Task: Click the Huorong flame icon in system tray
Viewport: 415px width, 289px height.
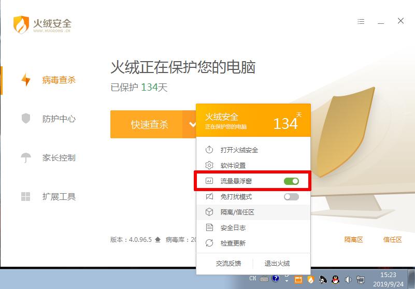Action: pos(311,280)
